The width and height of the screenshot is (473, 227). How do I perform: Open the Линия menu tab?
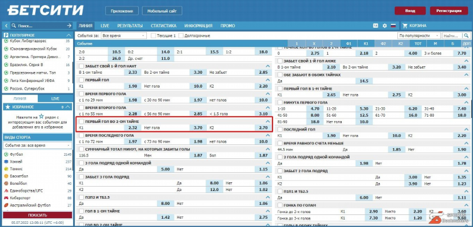pyautogui.click(x=85, y=26)
